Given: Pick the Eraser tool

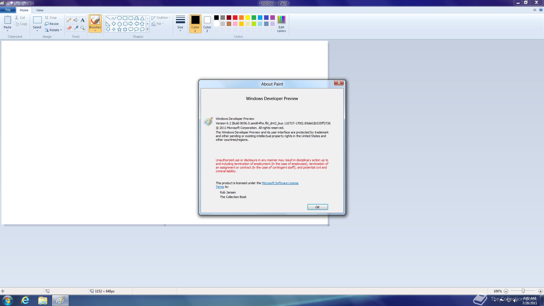Looking at the screenshot, I should pyautogui.click(x=69, y=28).
